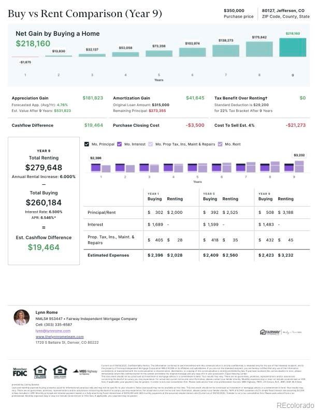Open the lynn@lynnrome.com email link

click(x=52, y=330)
